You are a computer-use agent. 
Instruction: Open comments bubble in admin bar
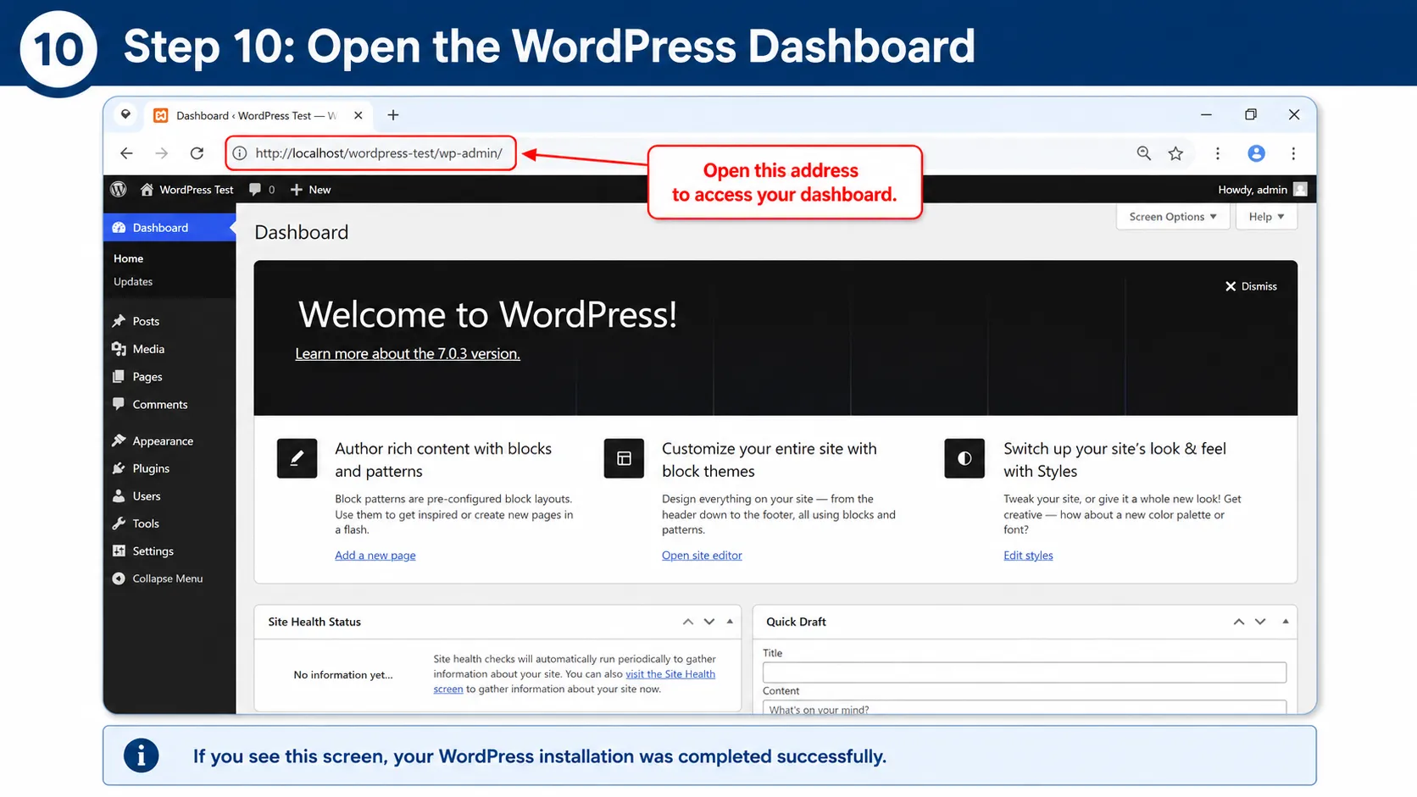pos(262,190)
